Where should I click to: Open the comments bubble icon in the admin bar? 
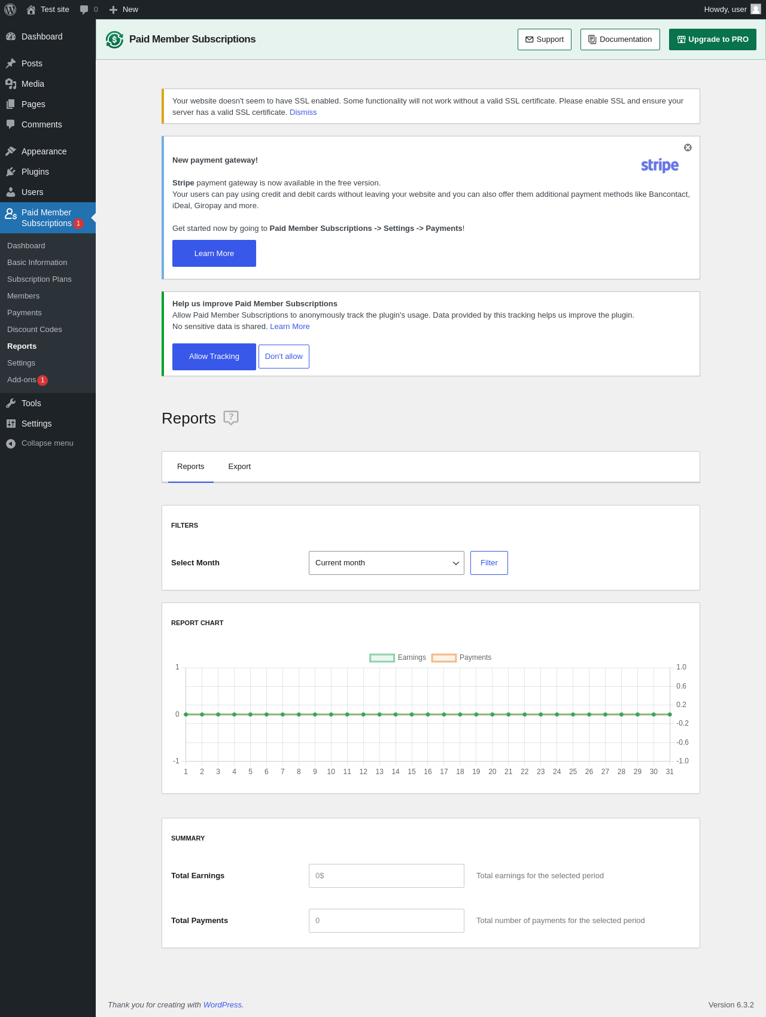[x=84, y=10]
